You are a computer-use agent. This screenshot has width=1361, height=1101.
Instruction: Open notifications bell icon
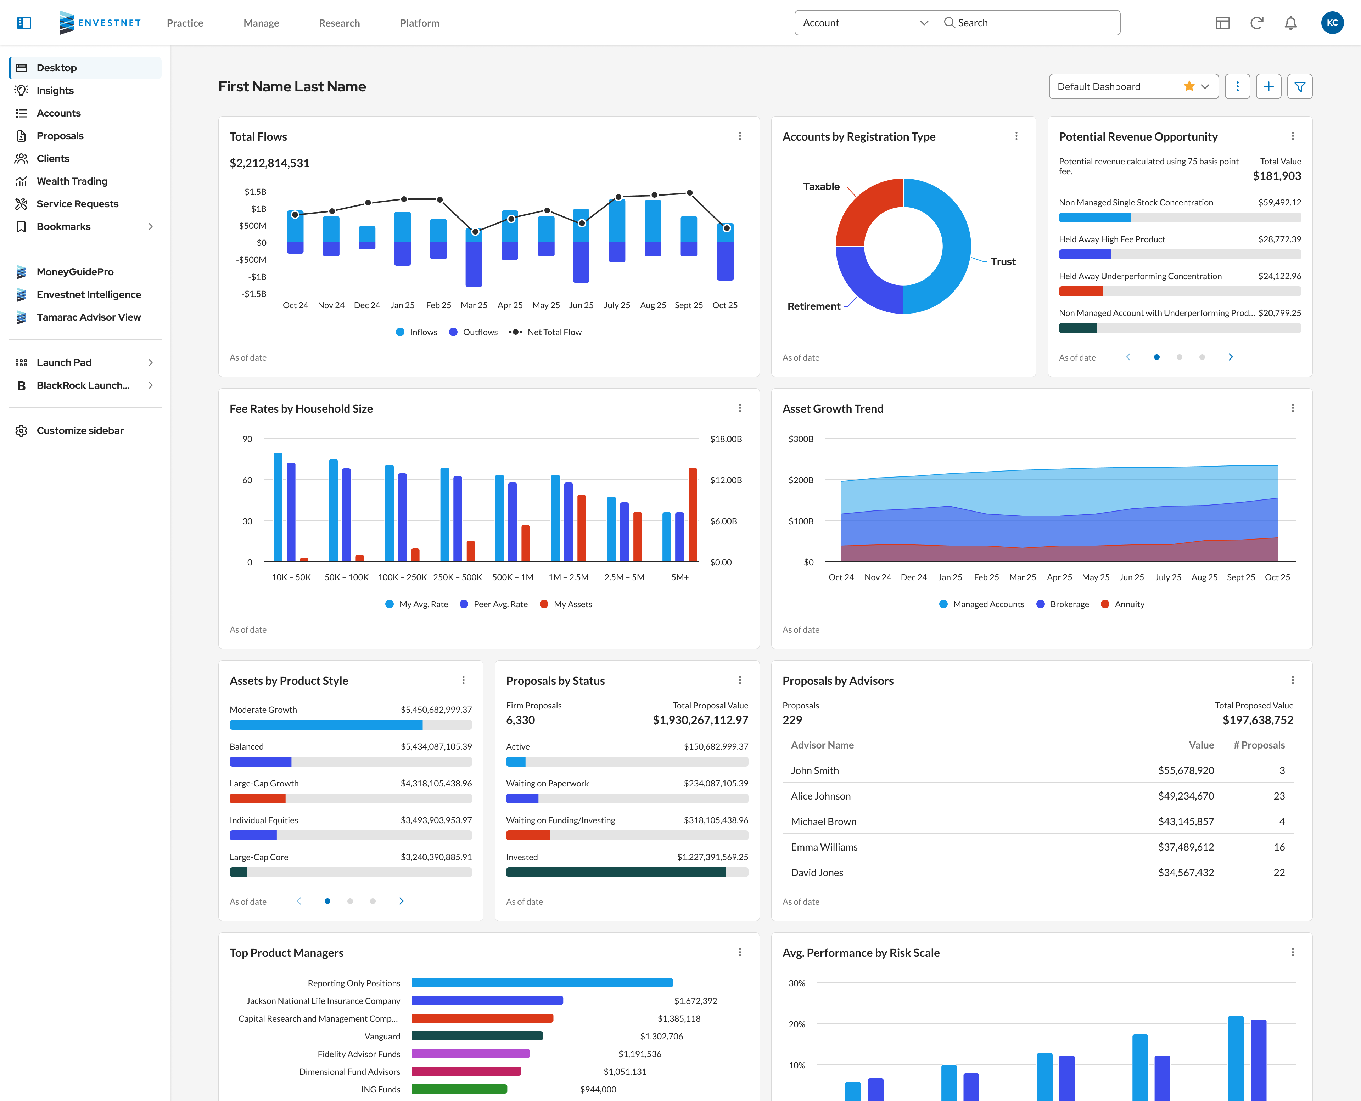click(x=1290, y=23)
